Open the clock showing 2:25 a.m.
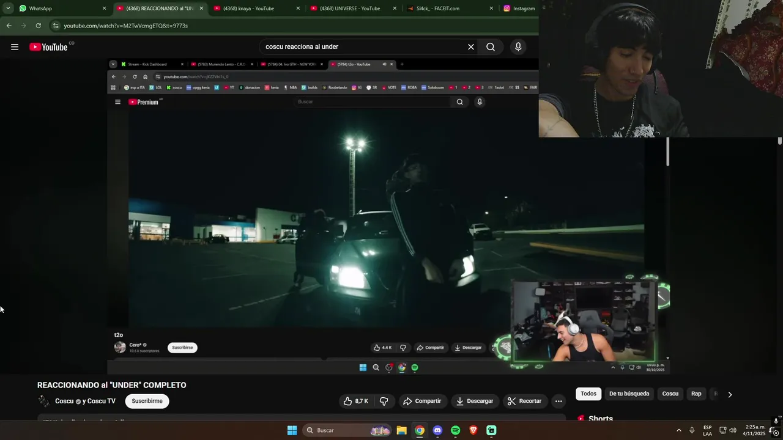Image resolution: width=783 pixels, height=440 pixels. coord(754,430)
